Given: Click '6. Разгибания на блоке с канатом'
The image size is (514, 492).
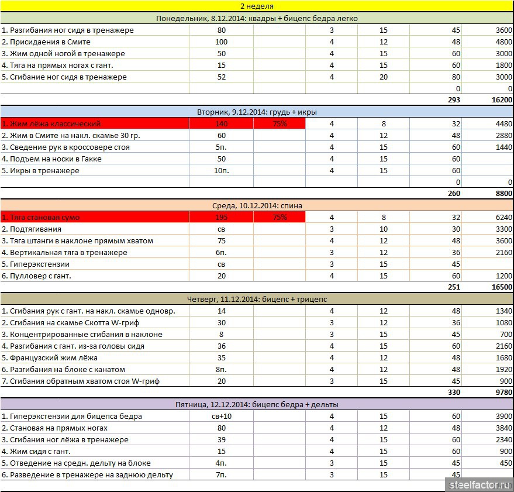Looking at the screenshot, I should [x=95, y=370].
